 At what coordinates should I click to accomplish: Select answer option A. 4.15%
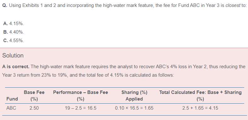click(14, 24)
